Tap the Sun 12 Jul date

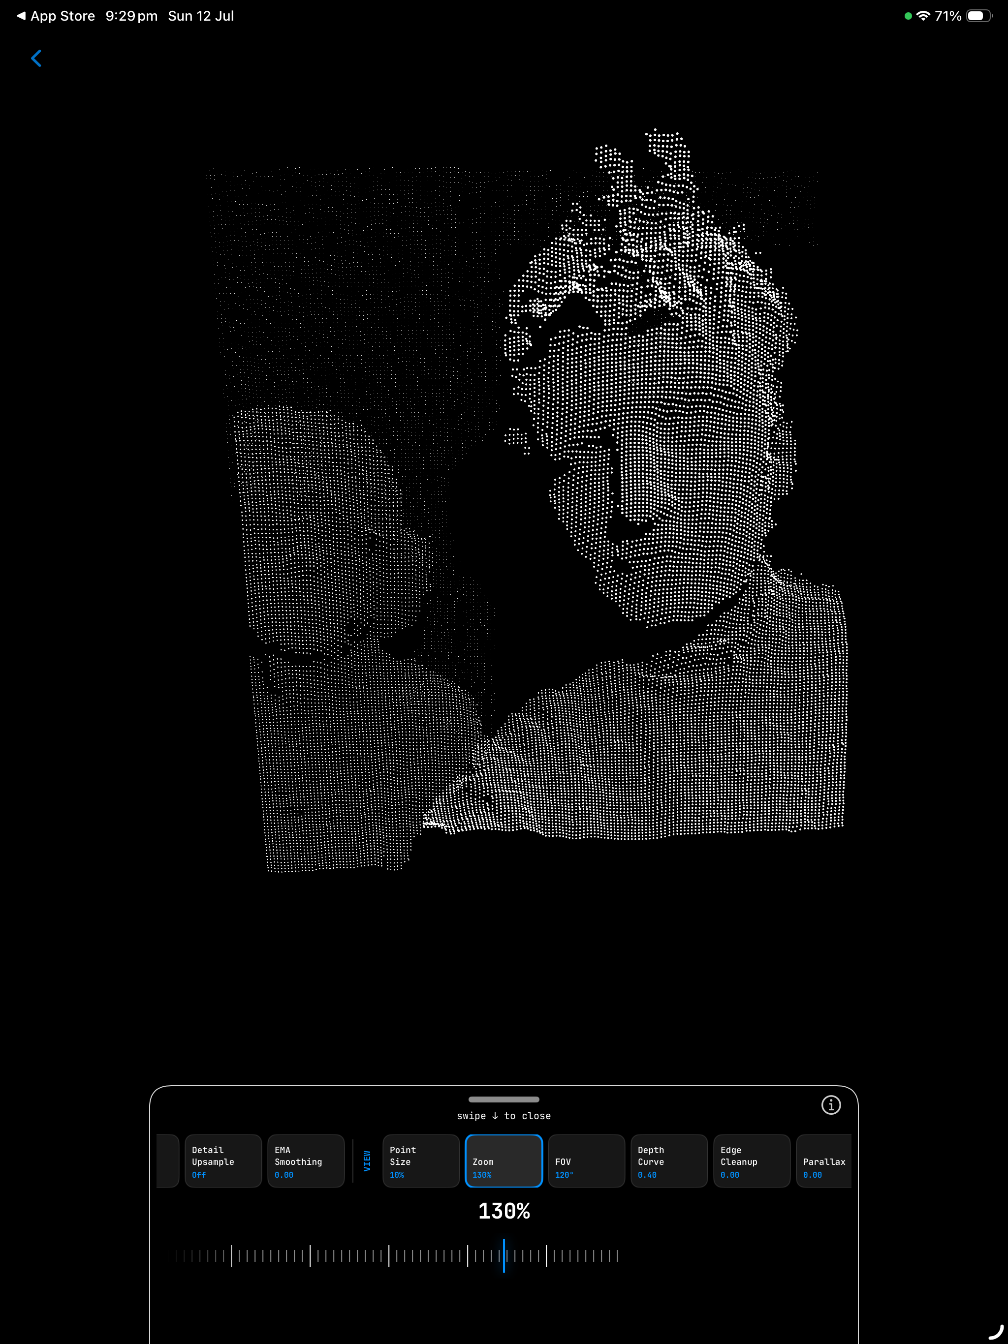pyautogui.click(x=201, y=16)
